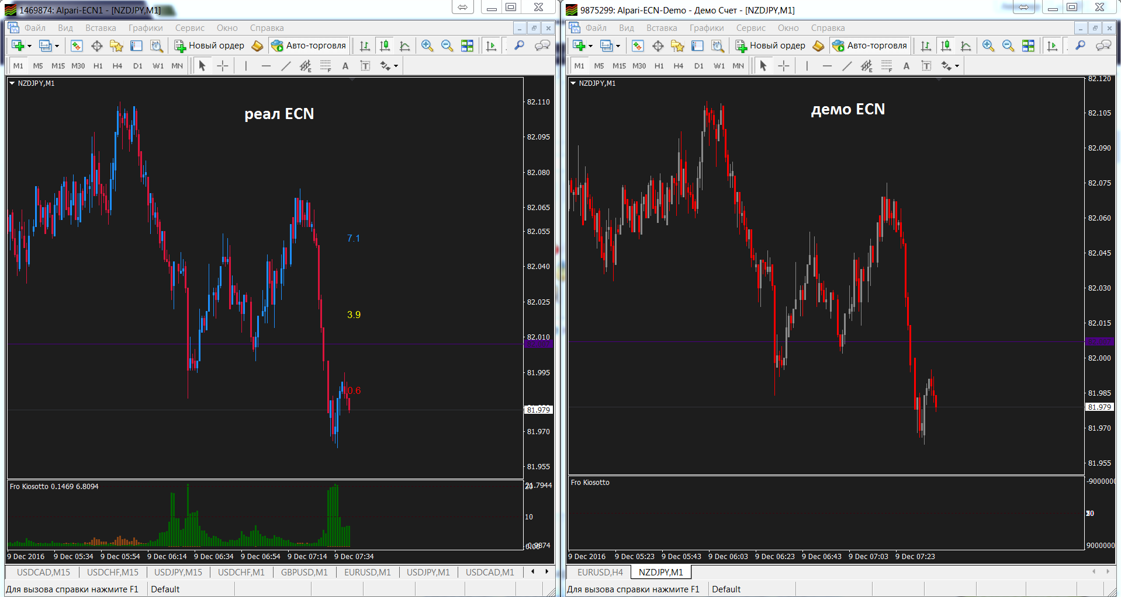Open chat icon in the real ECN window
The image size is (1121, 597).
pyautogui.click(x=542, y=46)
